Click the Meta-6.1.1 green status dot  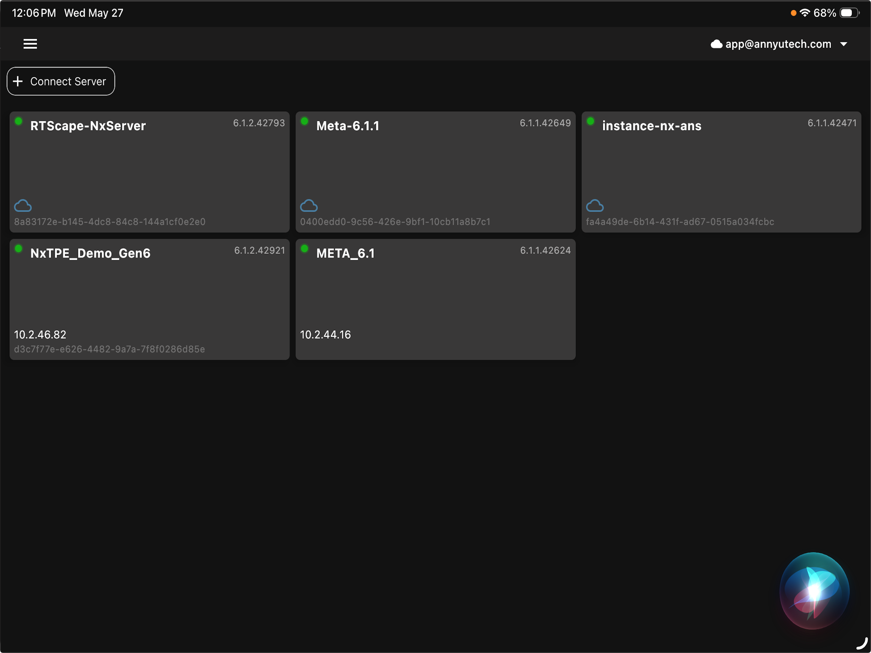304,121
